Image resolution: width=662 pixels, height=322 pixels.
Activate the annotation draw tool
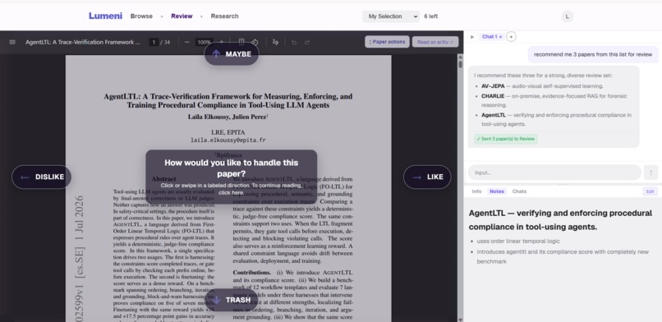tap(276, 42)
